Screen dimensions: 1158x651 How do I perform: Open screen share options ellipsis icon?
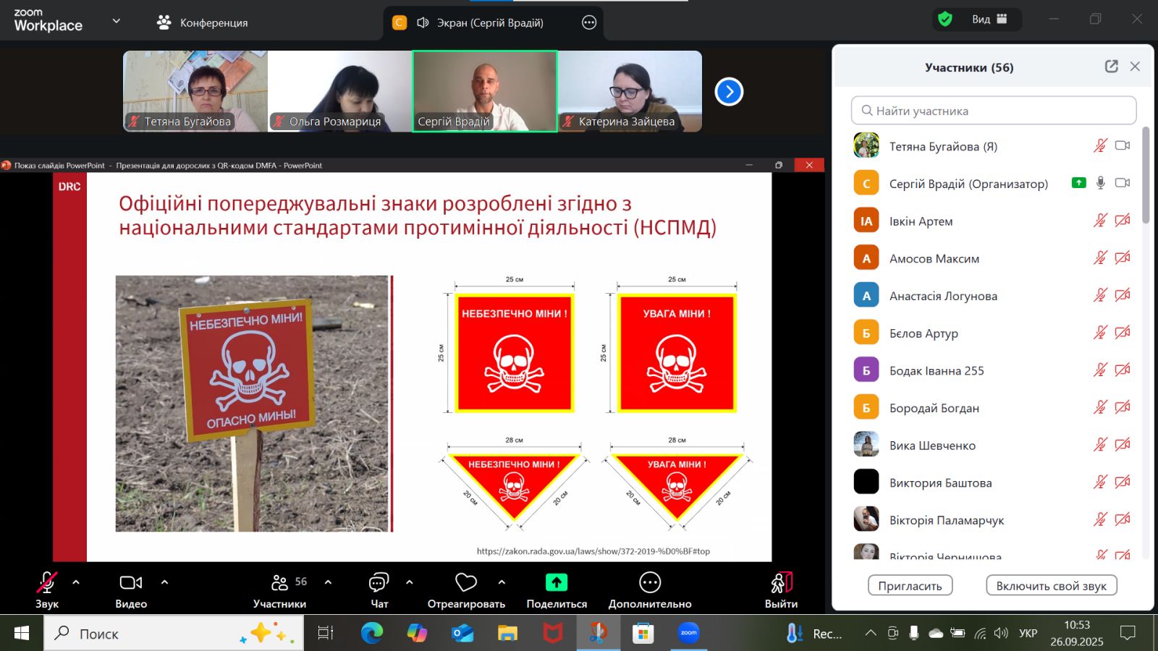[x=589, y=22]
